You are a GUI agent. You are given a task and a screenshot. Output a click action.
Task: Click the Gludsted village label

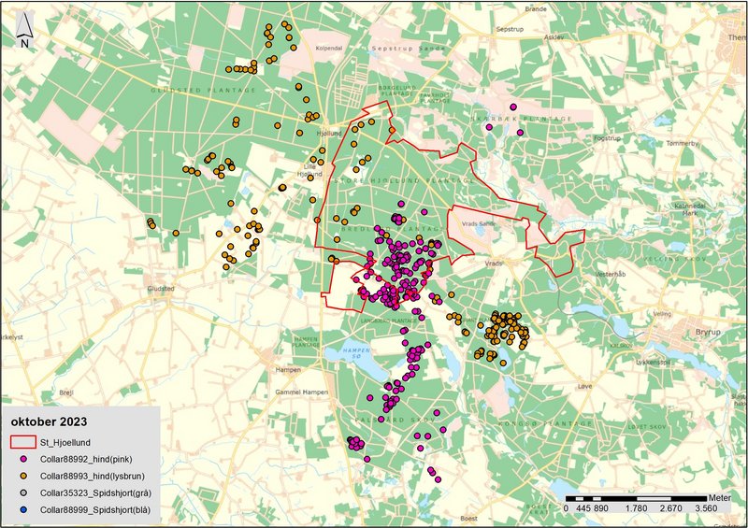pos(161,289)
